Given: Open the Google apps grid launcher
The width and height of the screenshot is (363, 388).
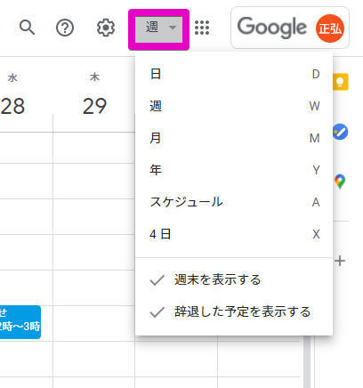Looking at the screenshot, I should [202, 28].
